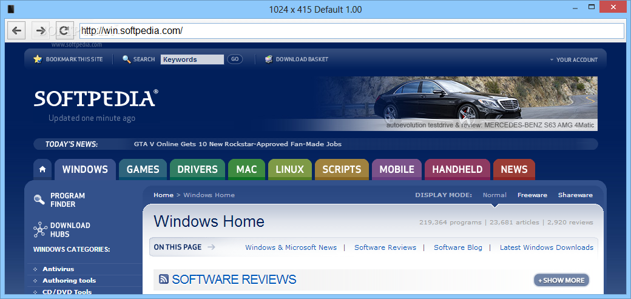The image size is (631, 299).
Task: Jump to the Software Reviews section link
Action: pos(385,247)
